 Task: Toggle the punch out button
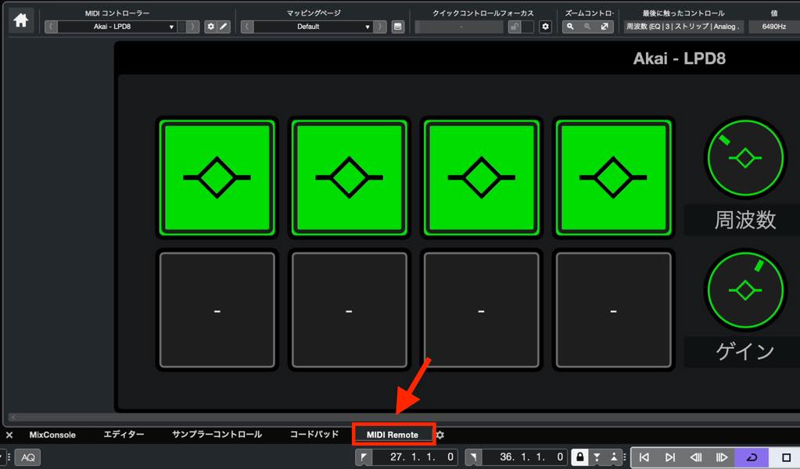point(614,457)
